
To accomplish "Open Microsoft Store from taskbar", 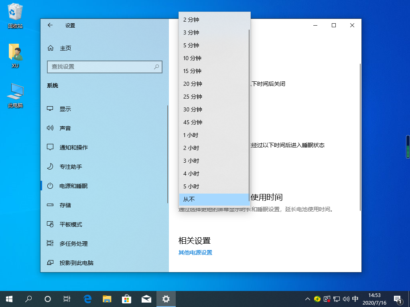I will pos(126,299).
